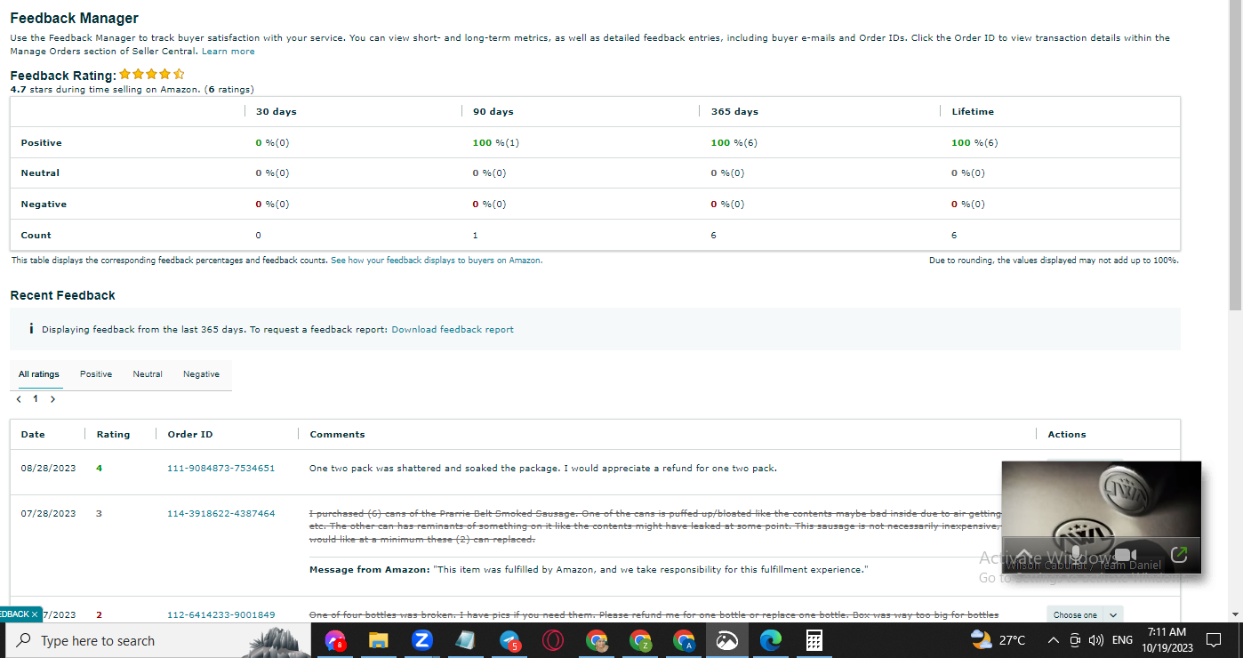Open the Messenger icon with badge 8
This screenshot has width=1243, height=658.
[x=335, y=640]
